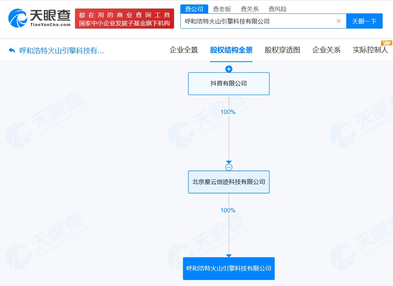This screenshot has height=286, width=393.
Task: Clear the search box text
Action: 338,21
